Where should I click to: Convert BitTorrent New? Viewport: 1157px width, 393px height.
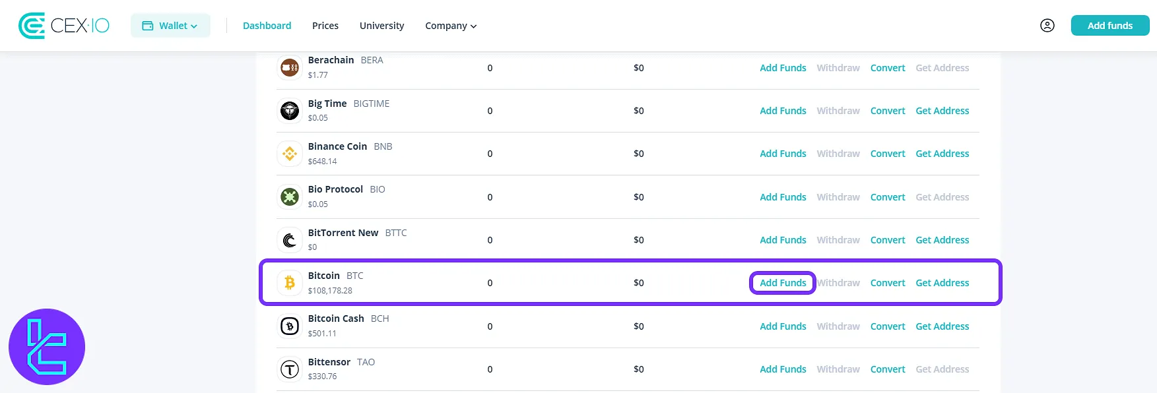tap(888, 240)
